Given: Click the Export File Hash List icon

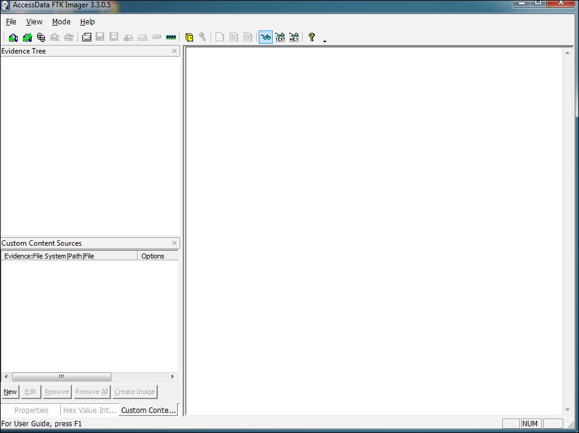Looking at the screenshot, I should click(233, 37).
